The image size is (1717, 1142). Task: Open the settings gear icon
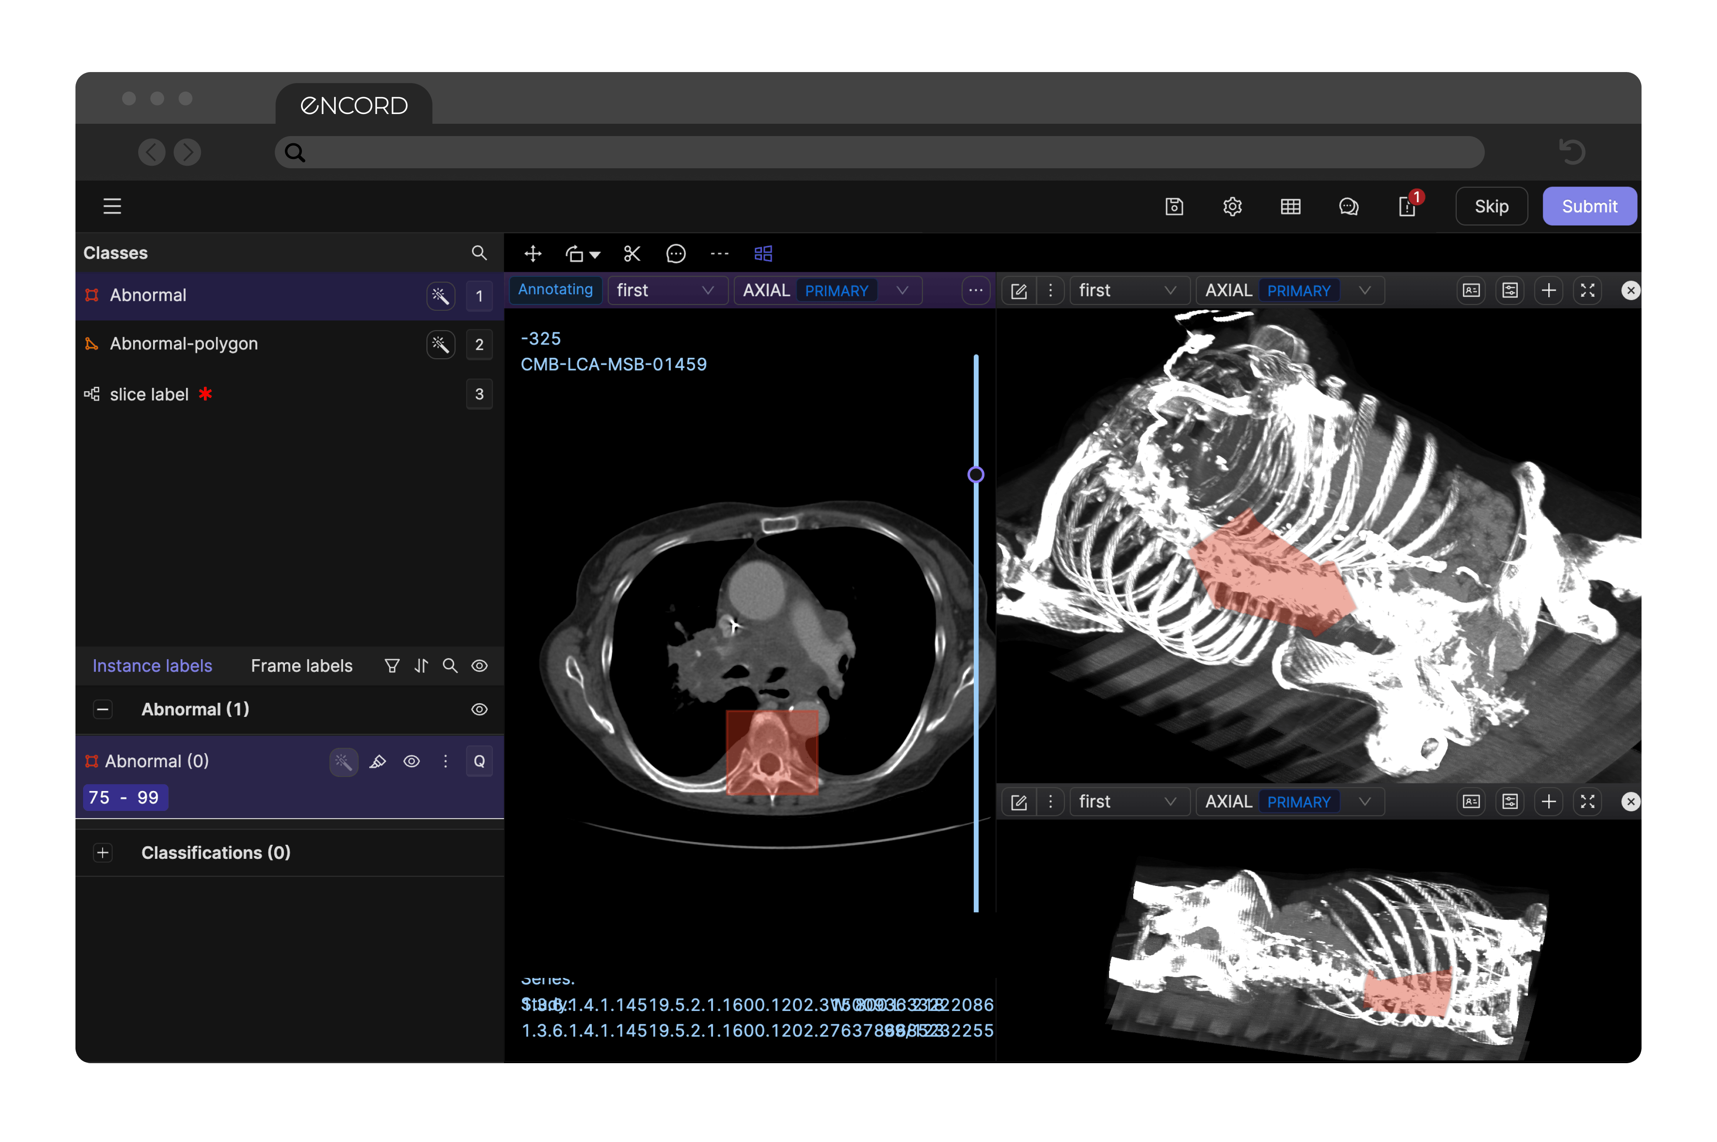point(1232,207)
